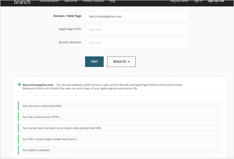
Task: Click the Sign In link
Action: tap(198, 1)
